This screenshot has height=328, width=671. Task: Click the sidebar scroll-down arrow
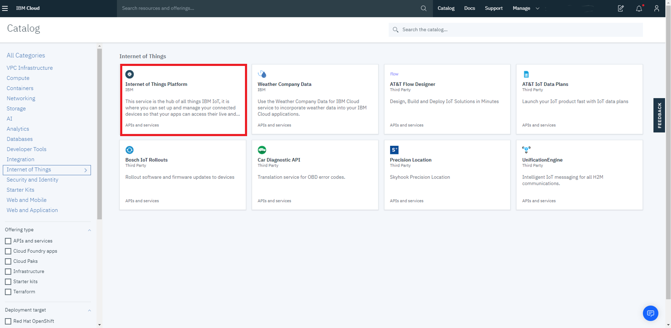[99, 325]
